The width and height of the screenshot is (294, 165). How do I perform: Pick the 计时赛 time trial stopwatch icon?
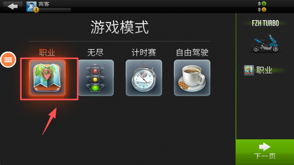coord(144,78)
